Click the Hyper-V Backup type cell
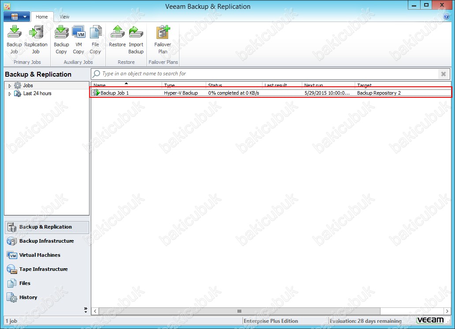455x329 pixels. click(x=181, y=93)
